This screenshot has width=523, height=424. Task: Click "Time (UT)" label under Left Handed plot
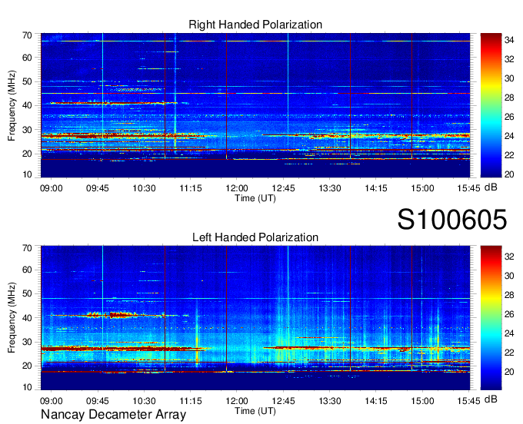pyautogui.click(x=255, y=411)
